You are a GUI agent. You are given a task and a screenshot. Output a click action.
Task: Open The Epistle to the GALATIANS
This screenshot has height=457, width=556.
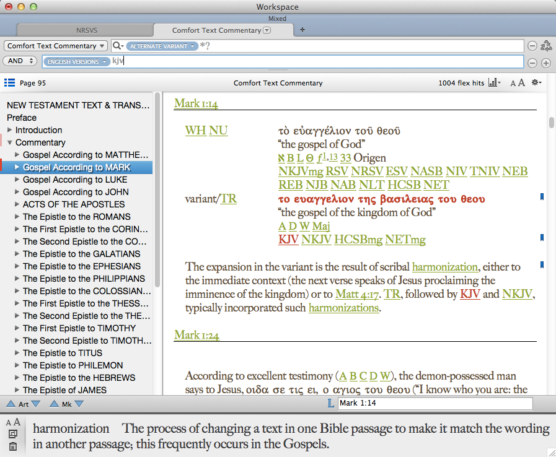81,254
